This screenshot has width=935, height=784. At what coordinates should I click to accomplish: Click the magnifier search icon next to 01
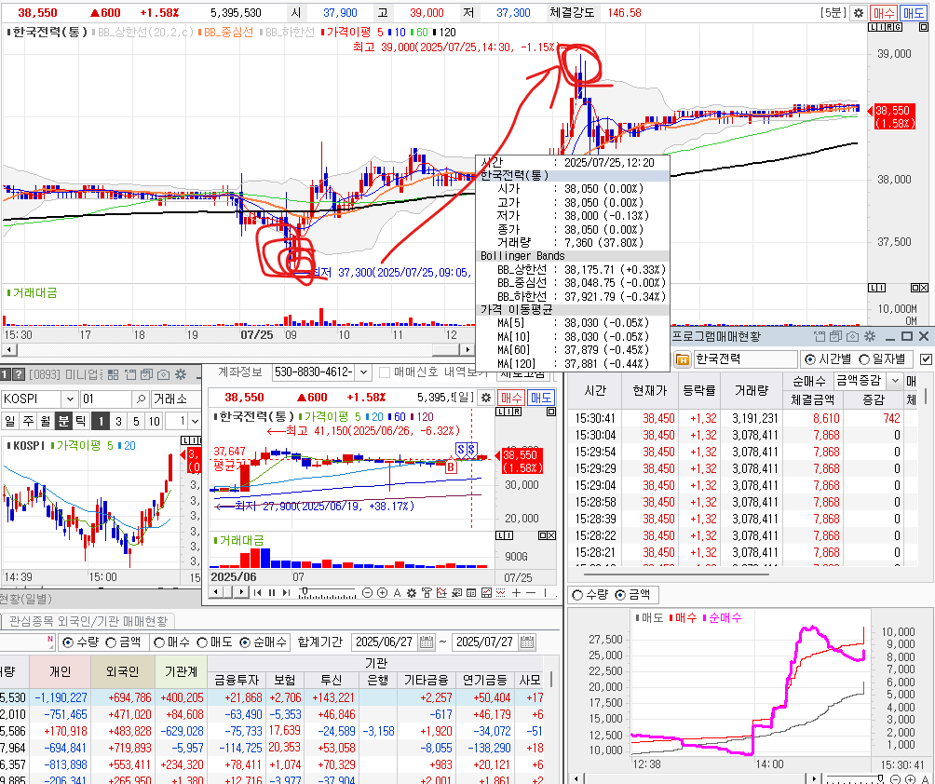[x=141, y=399]
